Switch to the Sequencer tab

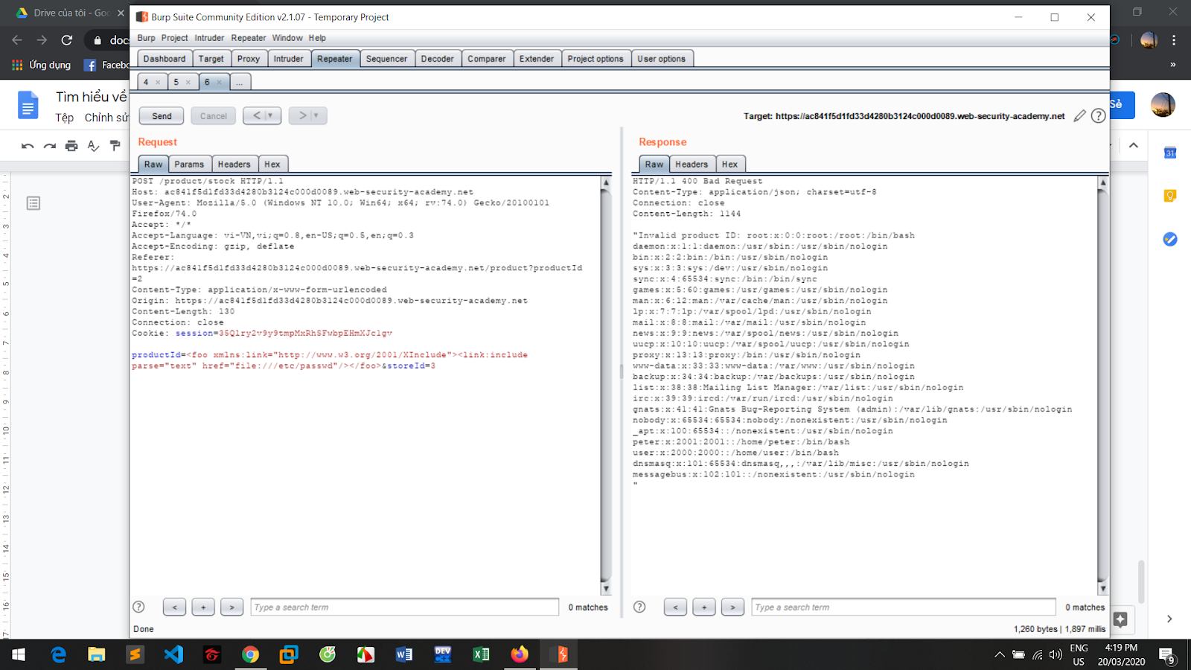coord(386,59)
